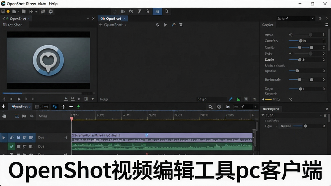Open the Sena dropdown at top right

pyautogui.click(x=296, y=18)
